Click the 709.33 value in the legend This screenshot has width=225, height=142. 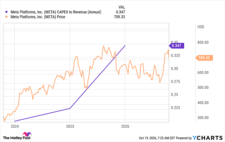pos(119,17)
